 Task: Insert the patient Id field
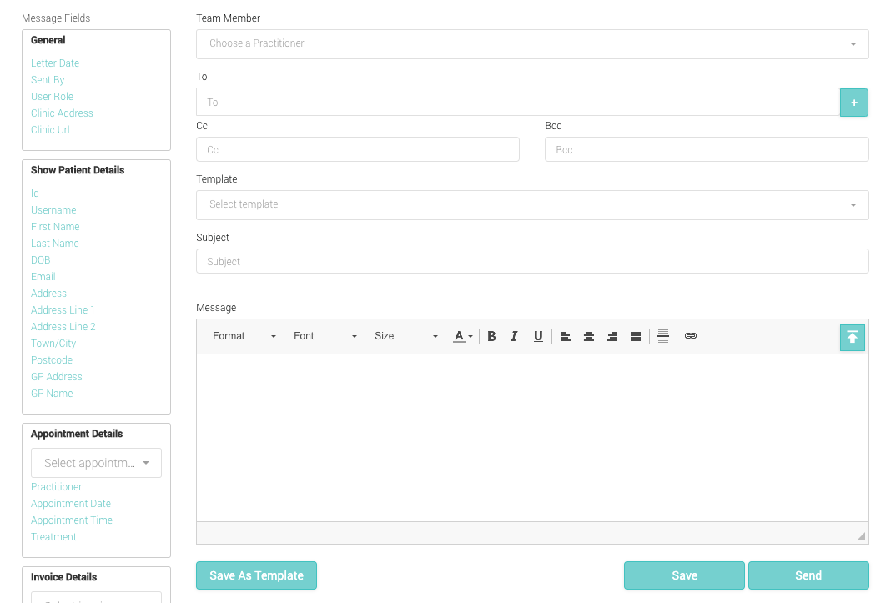tap(35, 193)
